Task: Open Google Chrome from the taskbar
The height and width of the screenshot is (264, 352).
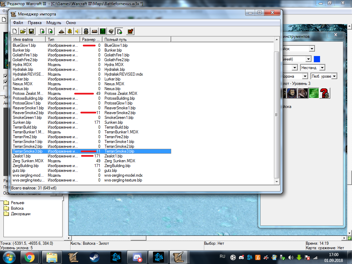Action: pyautogui.click(x=30, y=257)
